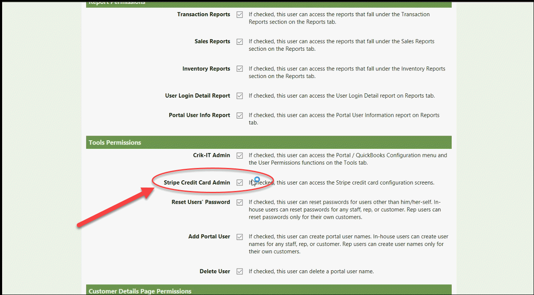The width and height of the screenshot is (534, 295).
Task: Uncheck the Portal User Info Report checkbox
Action: point(240,116)
